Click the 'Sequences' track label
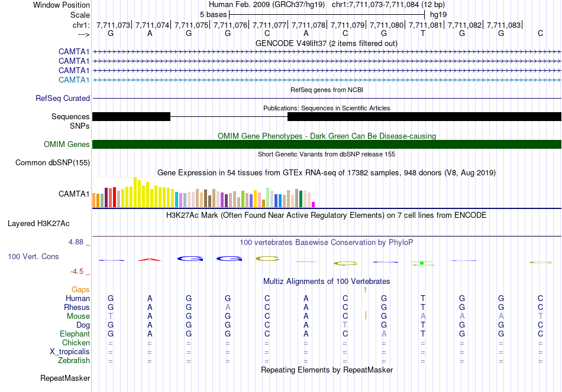 (x=70, y=117)
